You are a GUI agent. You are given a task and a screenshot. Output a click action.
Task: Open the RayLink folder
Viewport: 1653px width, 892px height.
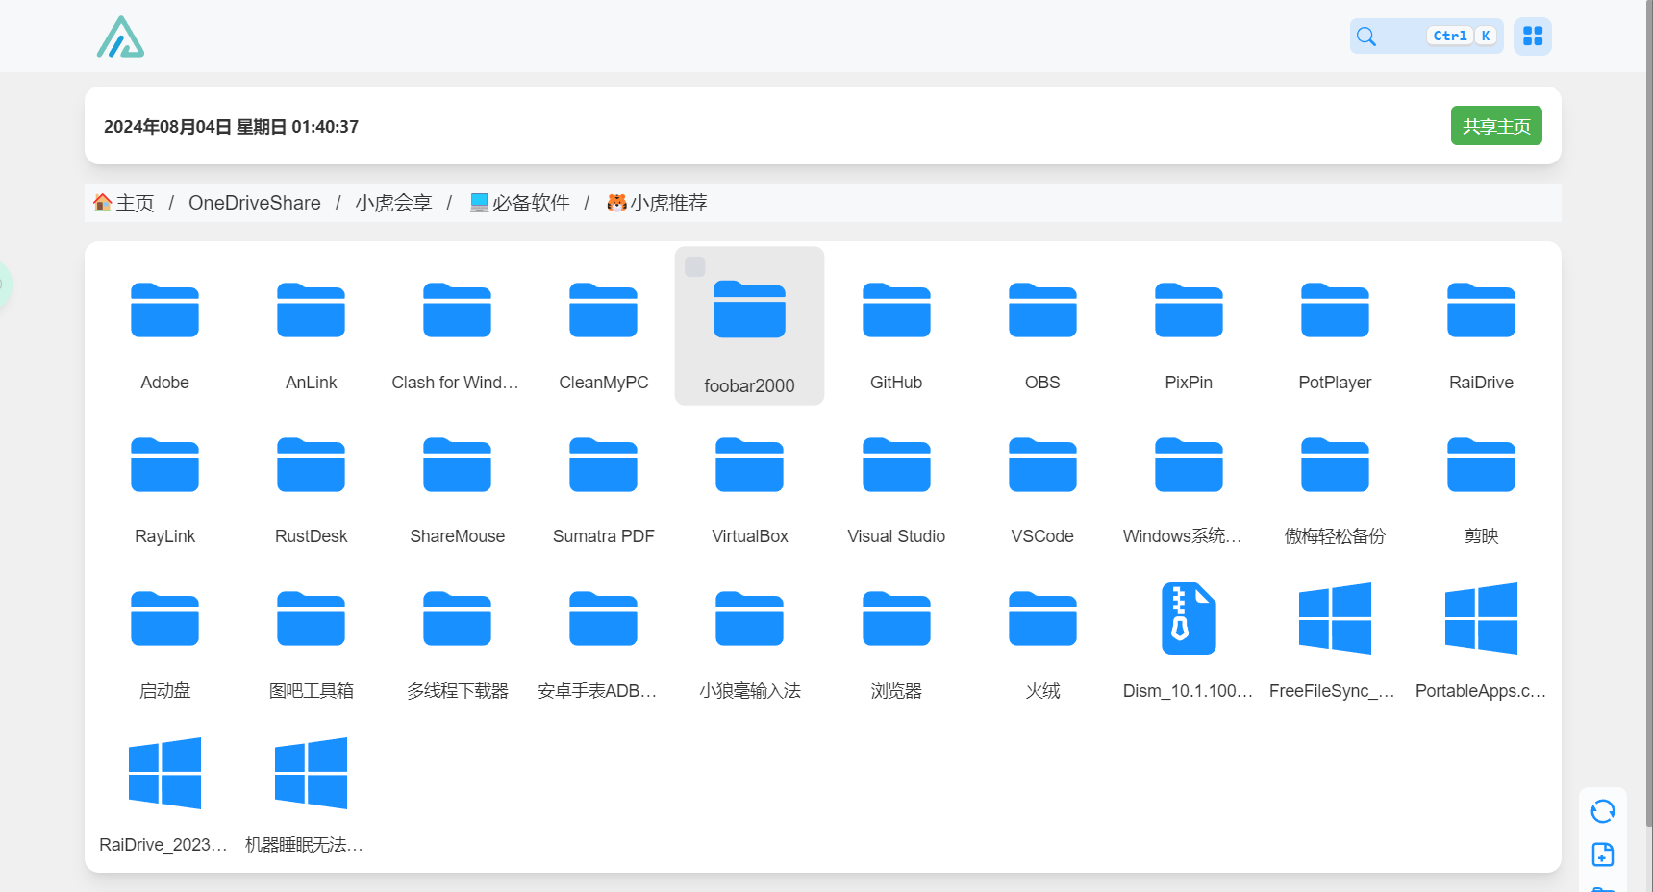pyautogui.click(x=164, y=480)
